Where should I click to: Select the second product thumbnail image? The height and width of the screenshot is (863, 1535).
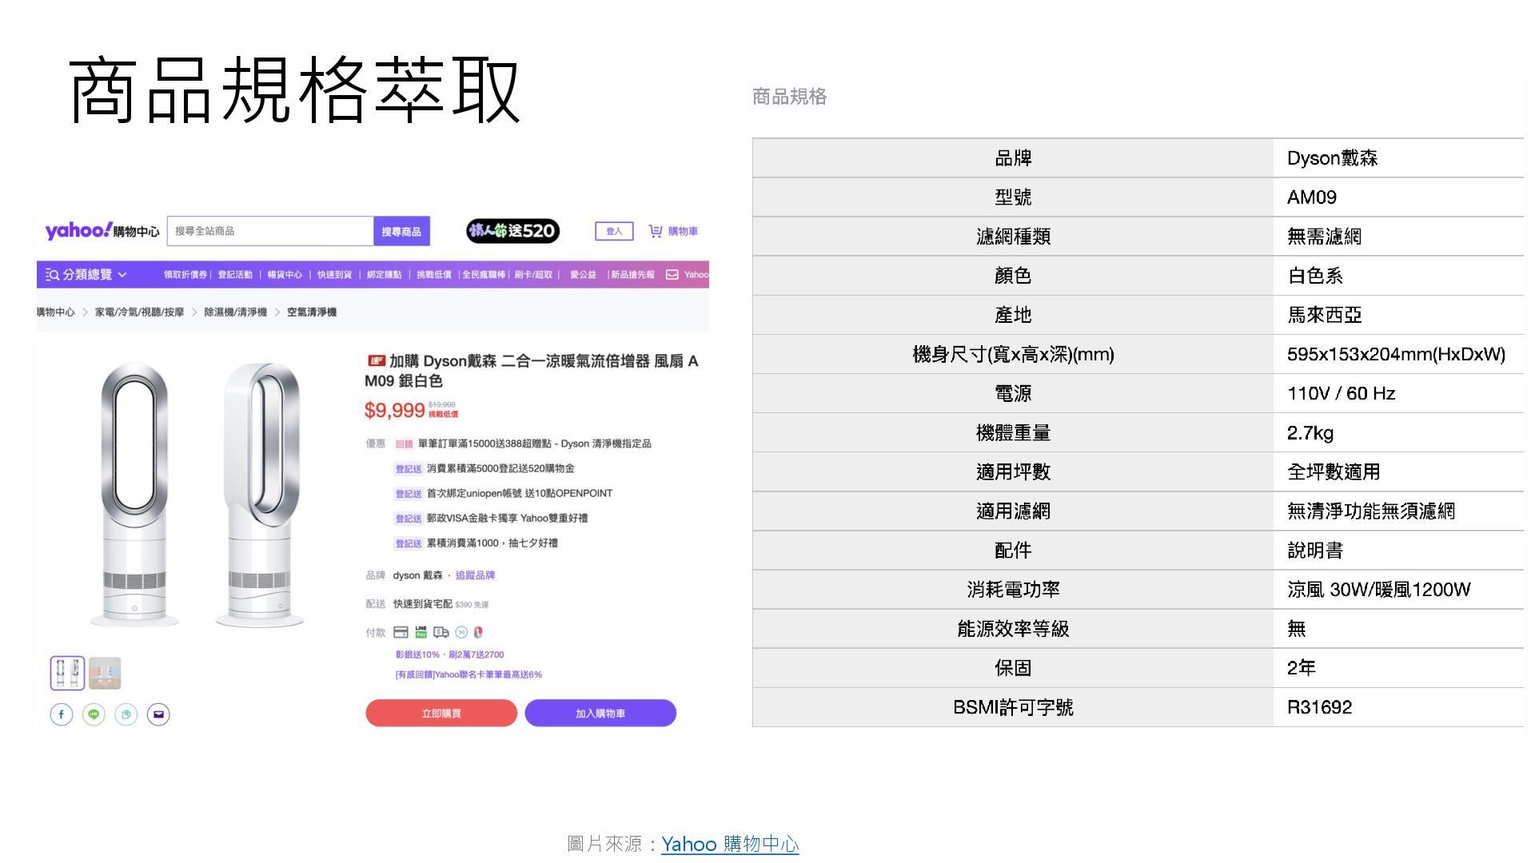pos(105,674)
